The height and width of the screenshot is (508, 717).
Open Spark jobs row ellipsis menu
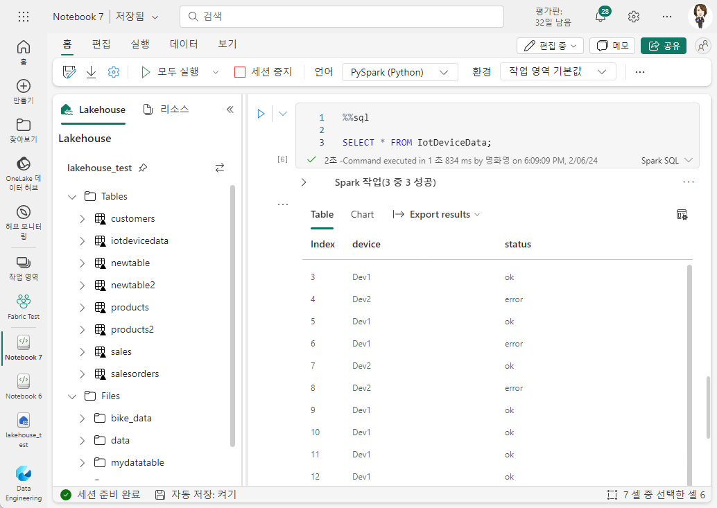click(688, 182)
